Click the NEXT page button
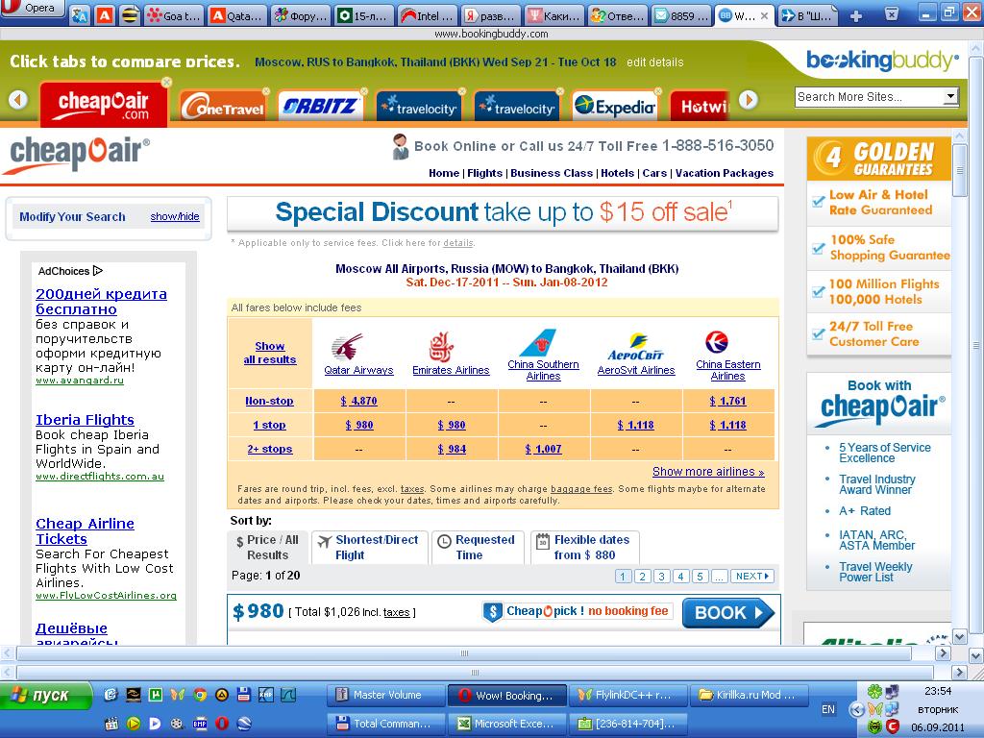The height and width of the screenshot is (738, 984). point(752,577)
